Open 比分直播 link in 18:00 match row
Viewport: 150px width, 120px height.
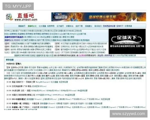point(54,82)
